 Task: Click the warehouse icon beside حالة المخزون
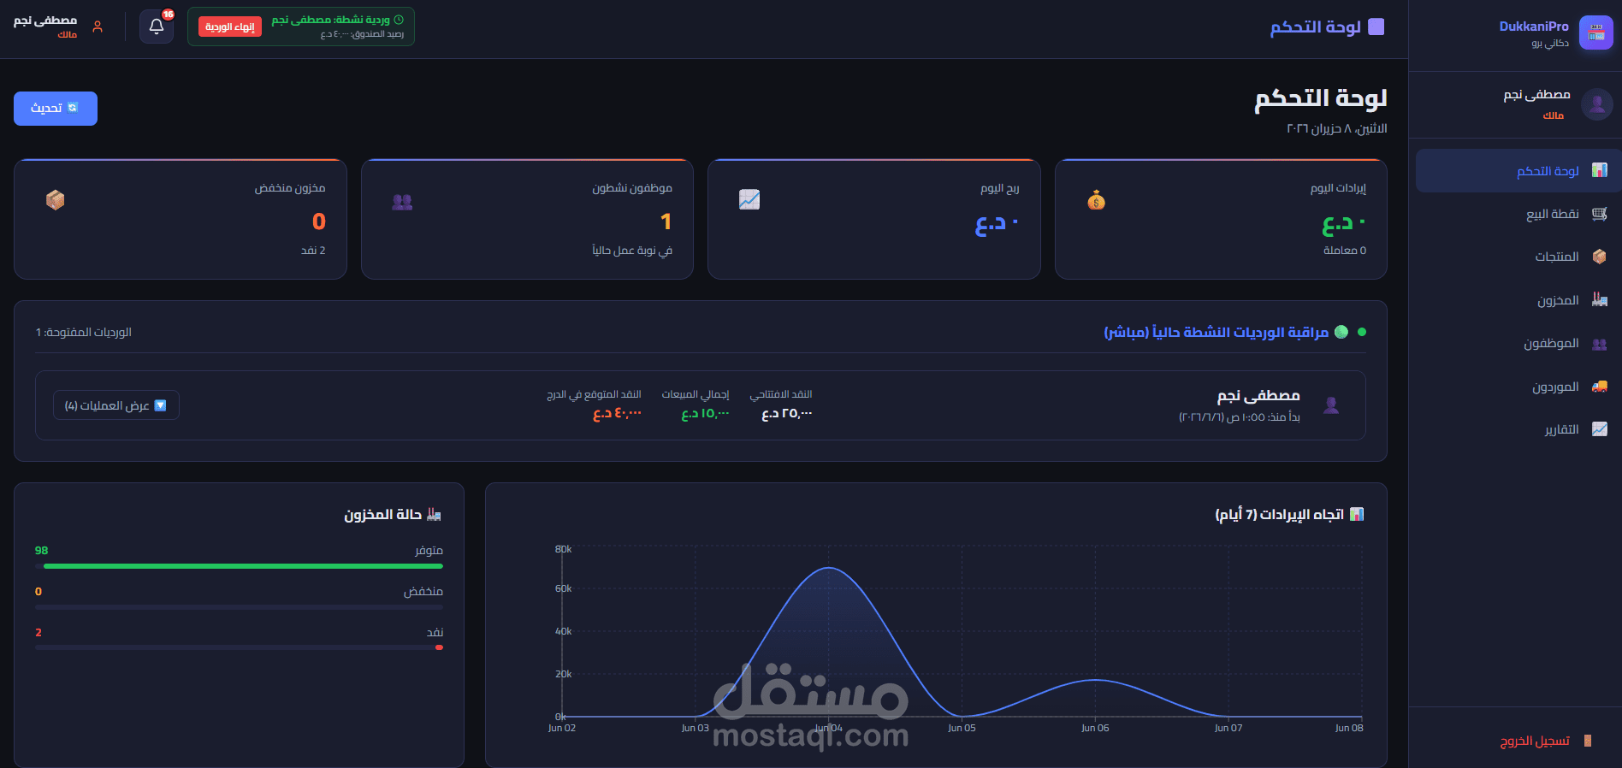(434, 514)
